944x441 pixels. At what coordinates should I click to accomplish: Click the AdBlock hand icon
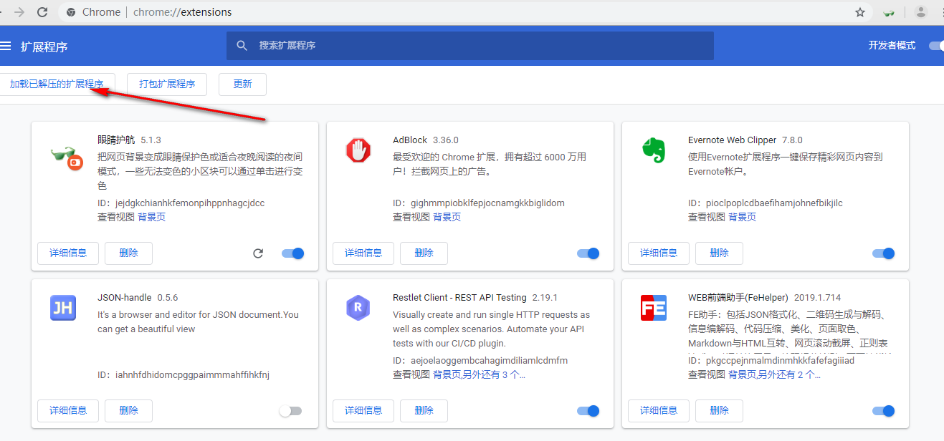tap(358, 150)
